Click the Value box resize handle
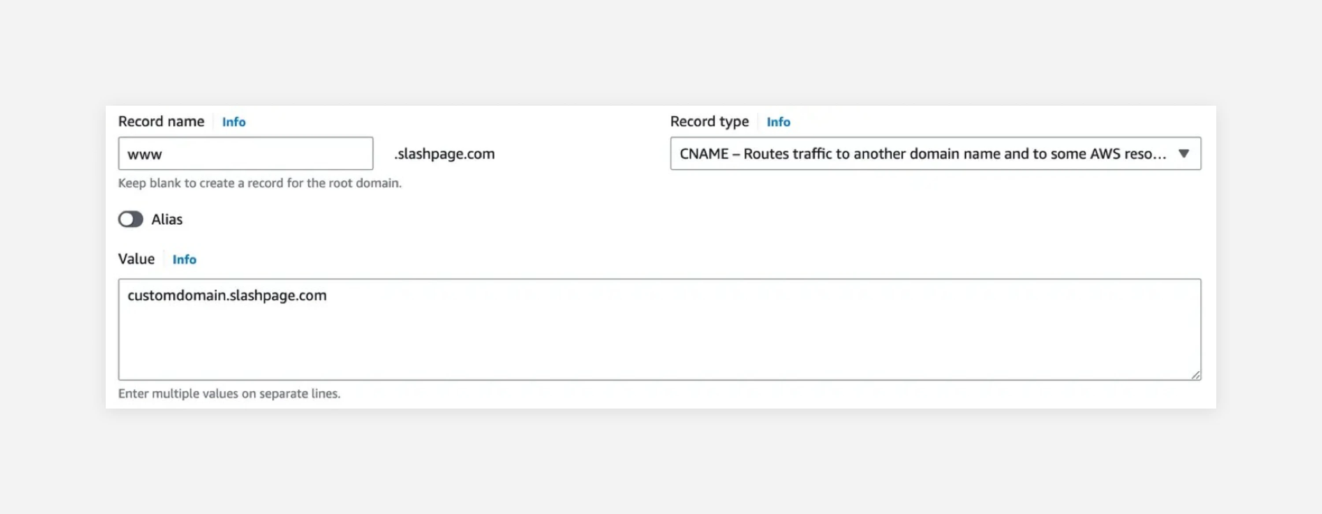 (x=1195, y=375)
